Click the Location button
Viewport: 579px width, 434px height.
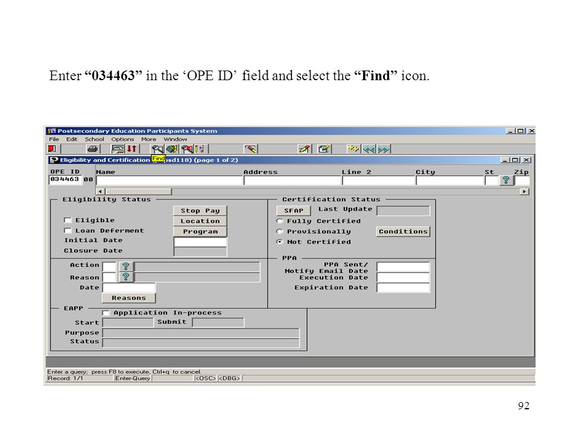point(200,221)
